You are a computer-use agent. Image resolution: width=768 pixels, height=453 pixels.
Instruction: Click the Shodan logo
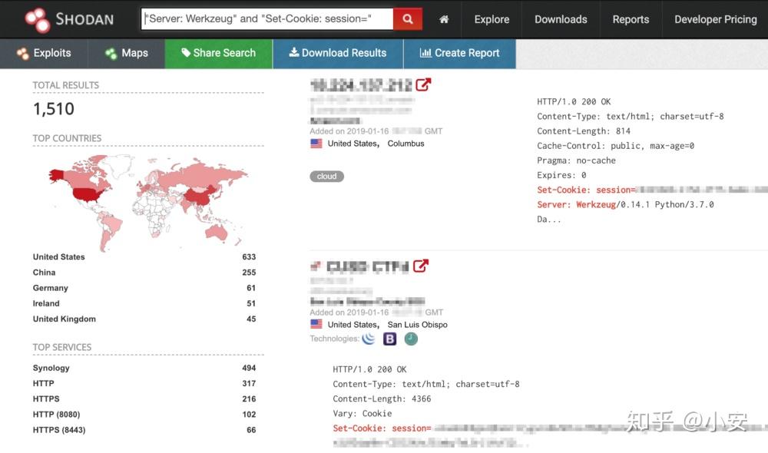69,20
